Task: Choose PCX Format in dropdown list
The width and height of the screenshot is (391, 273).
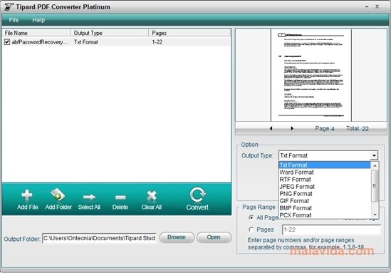Action: tap(324, 215)
